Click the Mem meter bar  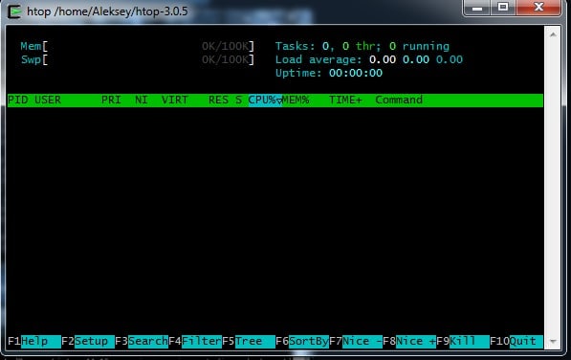pos(138,46)
